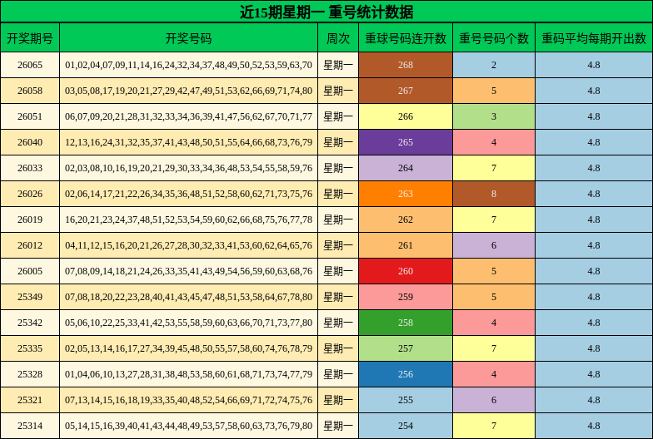Click issue number 26058
The image size is (653, 439).
[x=30, y=91]
